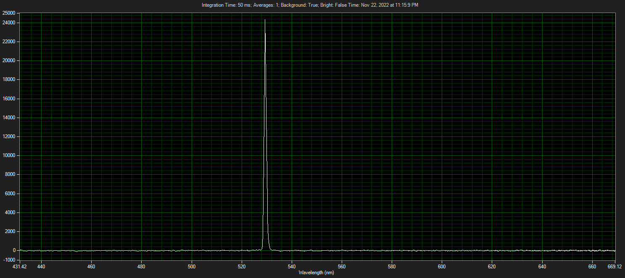Click the 580 wavelength tick label
This screenshot has width=625, height=278.
[392, 266]
